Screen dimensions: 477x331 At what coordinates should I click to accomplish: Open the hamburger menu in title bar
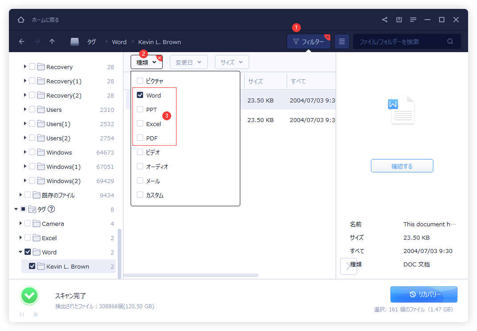(x=413, y=20)
